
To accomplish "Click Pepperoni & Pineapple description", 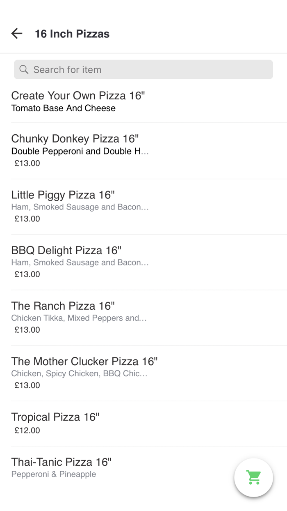I will coord(53,474).
